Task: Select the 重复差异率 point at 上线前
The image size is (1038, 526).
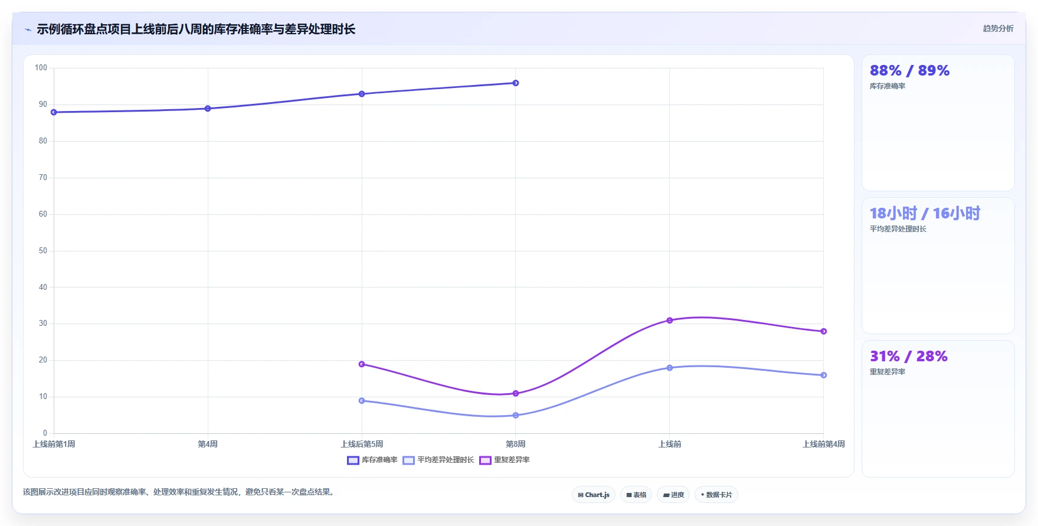Action: pos(670,321)
